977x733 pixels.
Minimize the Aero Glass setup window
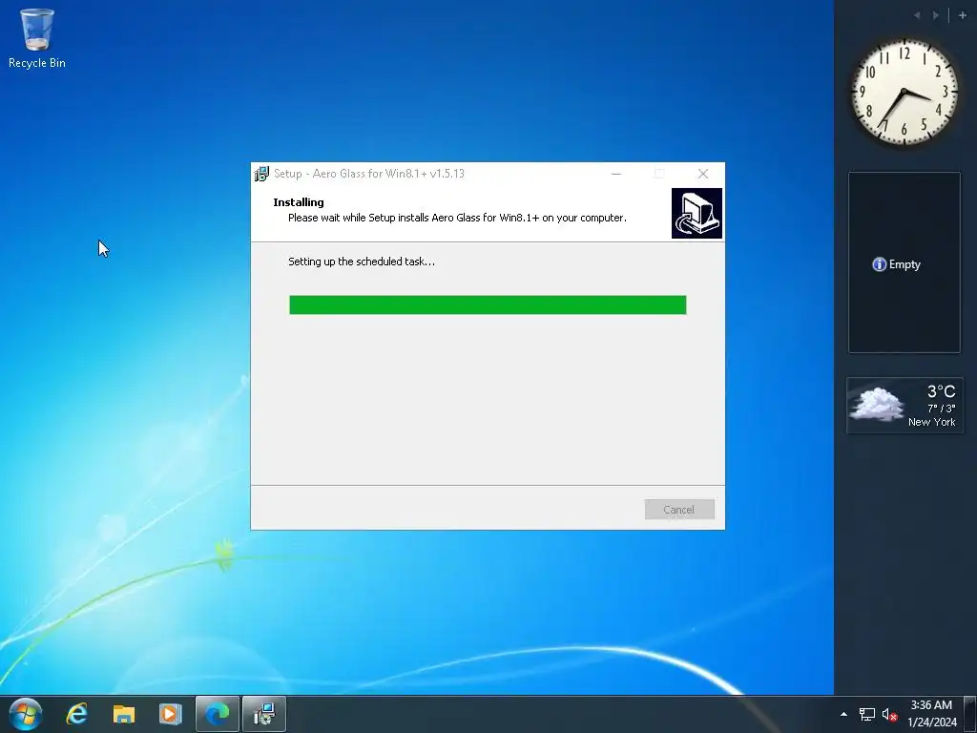click(616, 174)
